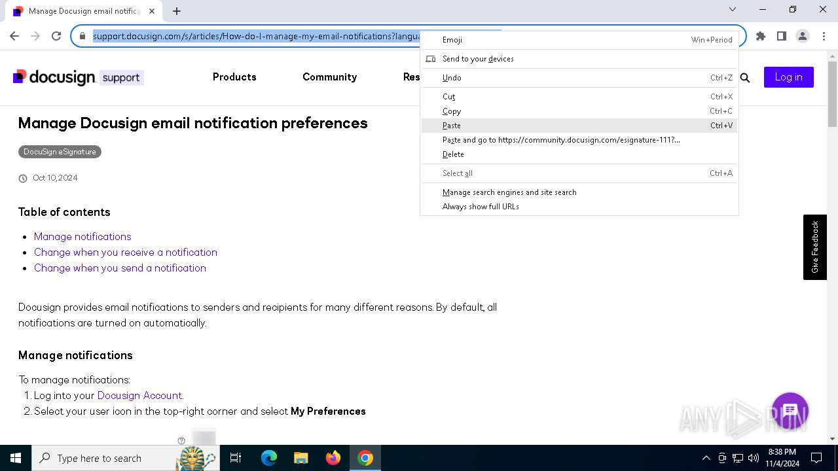Select Send to your devices
This screenshot has width=838, height=471.
(x=579, y=59)
